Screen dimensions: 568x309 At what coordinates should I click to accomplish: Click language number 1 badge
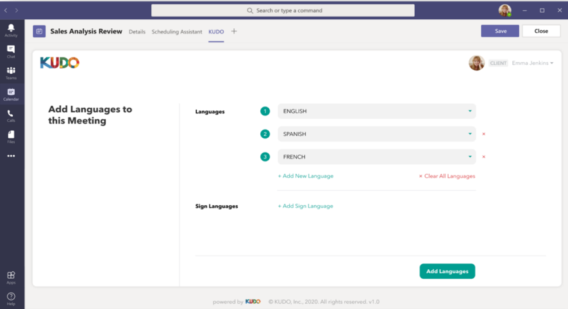(265, 111)
